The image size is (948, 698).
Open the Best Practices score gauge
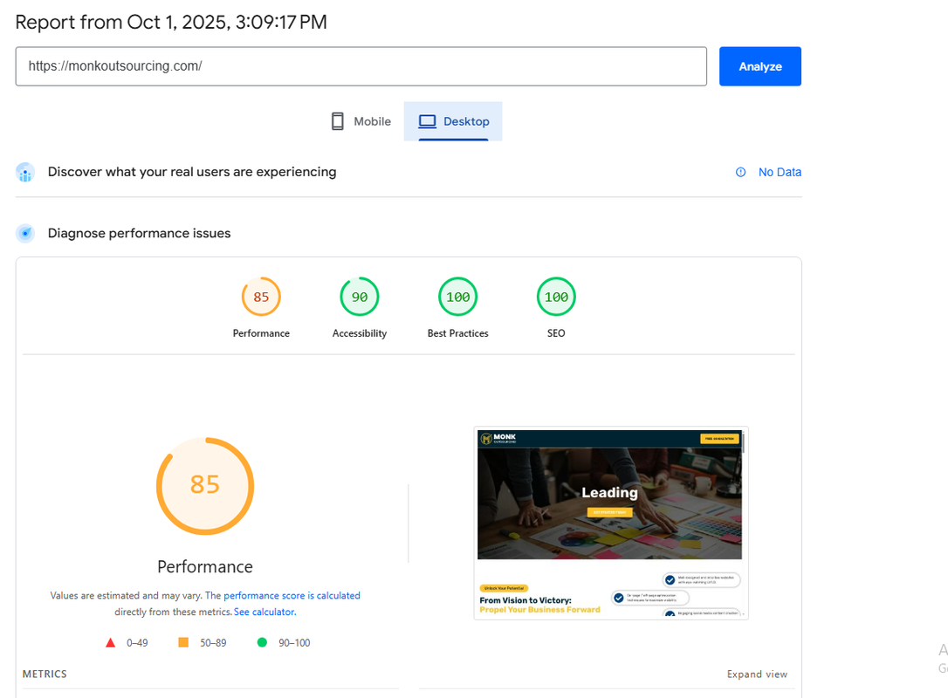pyautogui.click(x=457, y=297)
